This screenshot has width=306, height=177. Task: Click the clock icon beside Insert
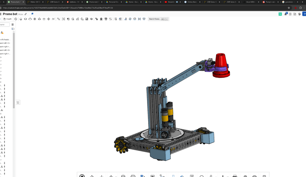click(x=16, y=19)
